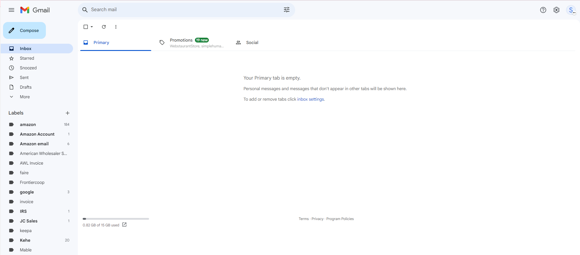
Task: Open the Program Policies link
Action: coord(340,219)
